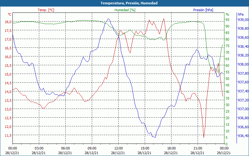
Task: Click the 25 humidity axis value
Action: click(x=228, y=111)
